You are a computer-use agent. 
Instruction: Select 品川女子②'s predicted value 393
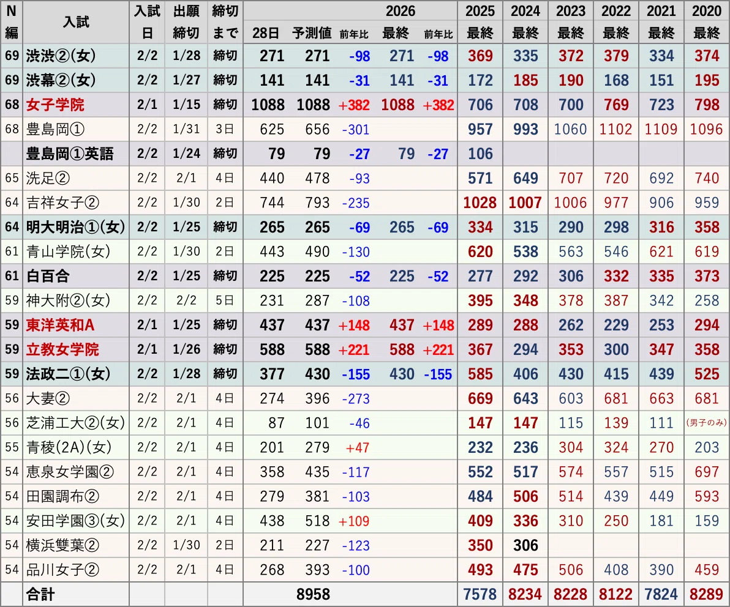pyautogui.click(x=317, y=570)
